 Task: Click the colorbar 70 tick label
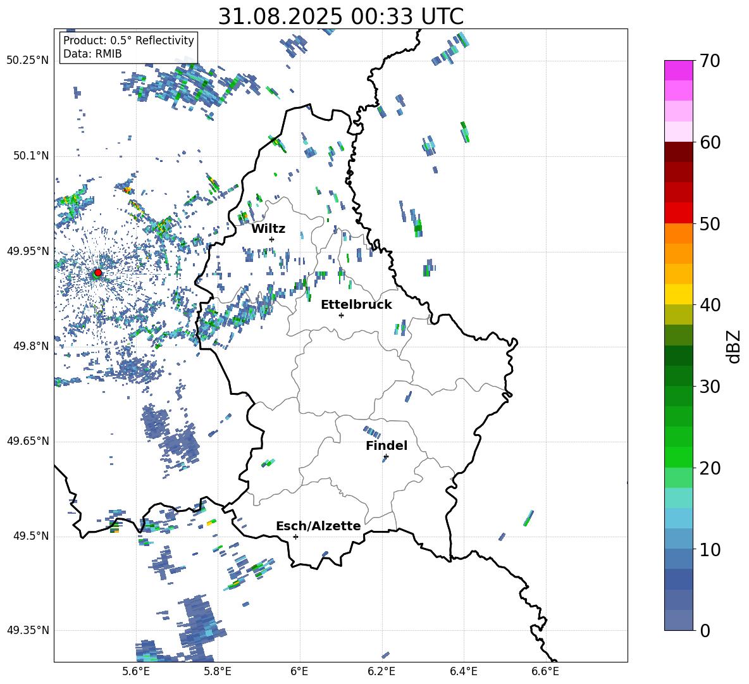pos(710,61)
